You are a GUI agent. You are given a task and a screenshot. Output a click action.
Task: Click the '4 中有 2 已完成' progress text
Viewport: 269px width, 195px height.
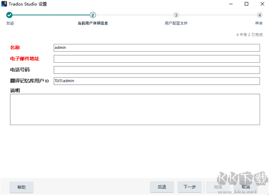coord(249,35)
